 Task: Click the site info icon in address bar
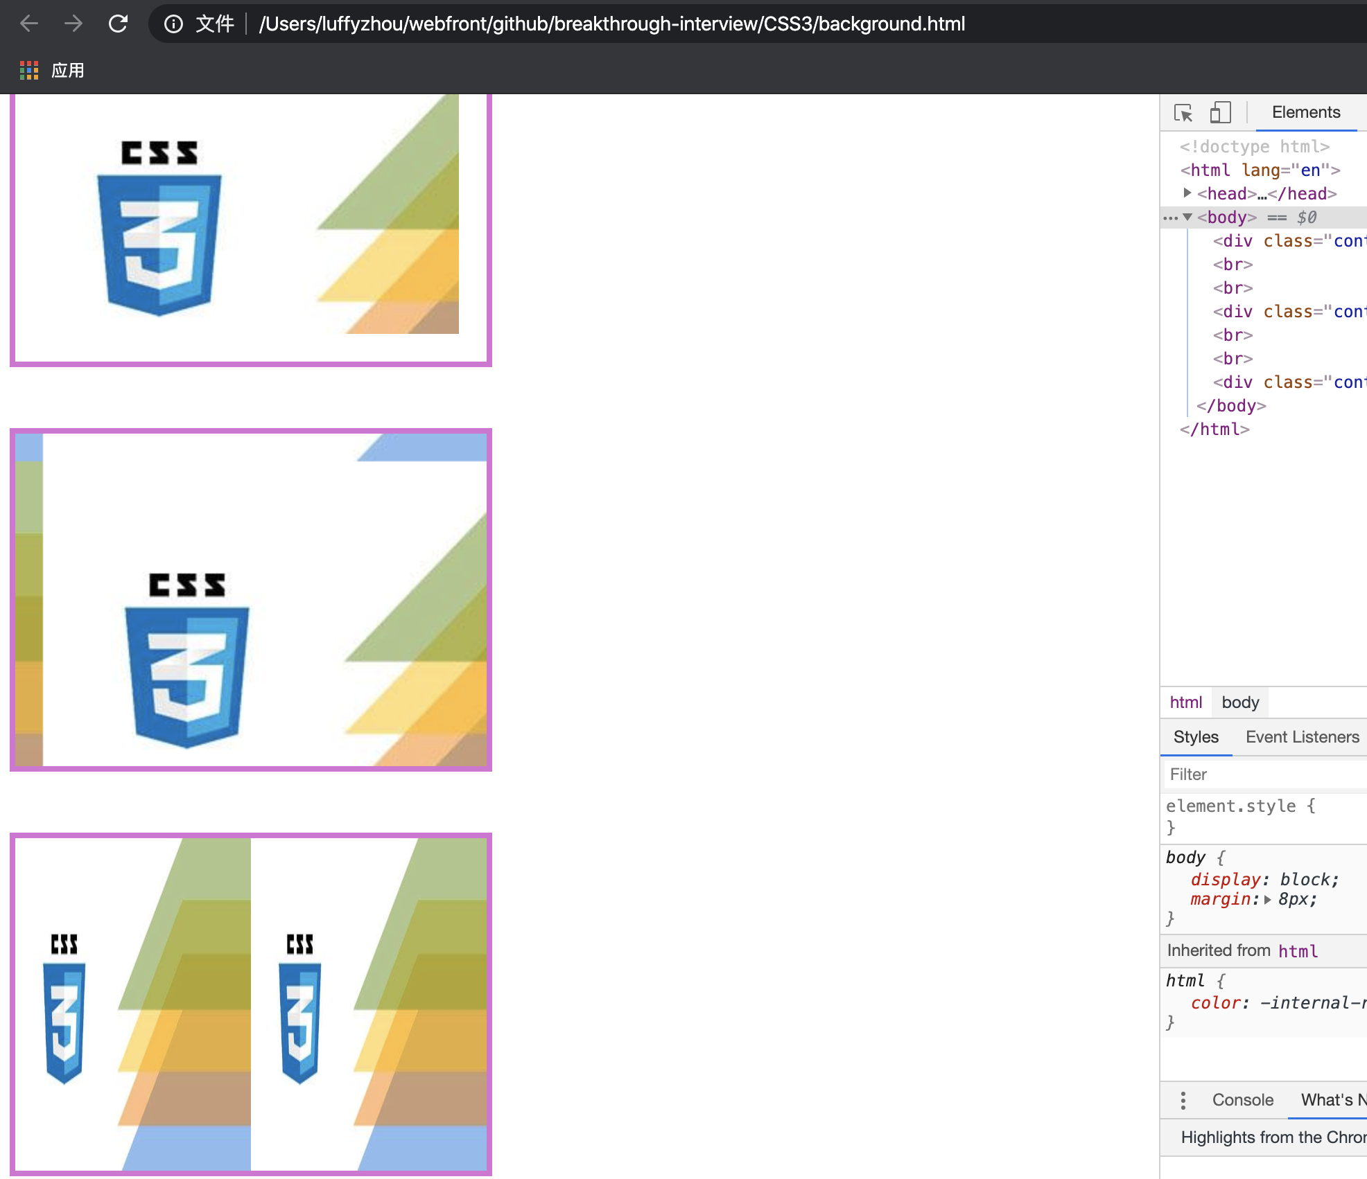tap(173, 24)
